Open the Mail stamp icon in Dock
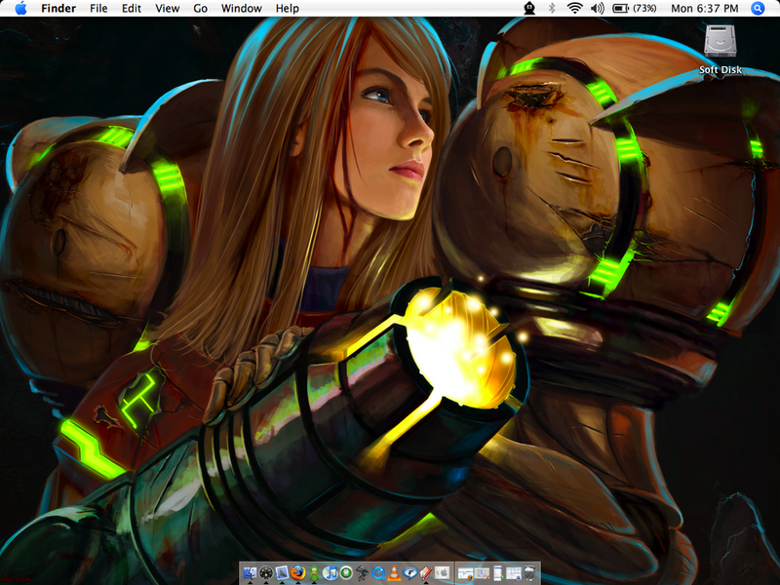This screenshot has width=780, height=585. pos(282,573)
